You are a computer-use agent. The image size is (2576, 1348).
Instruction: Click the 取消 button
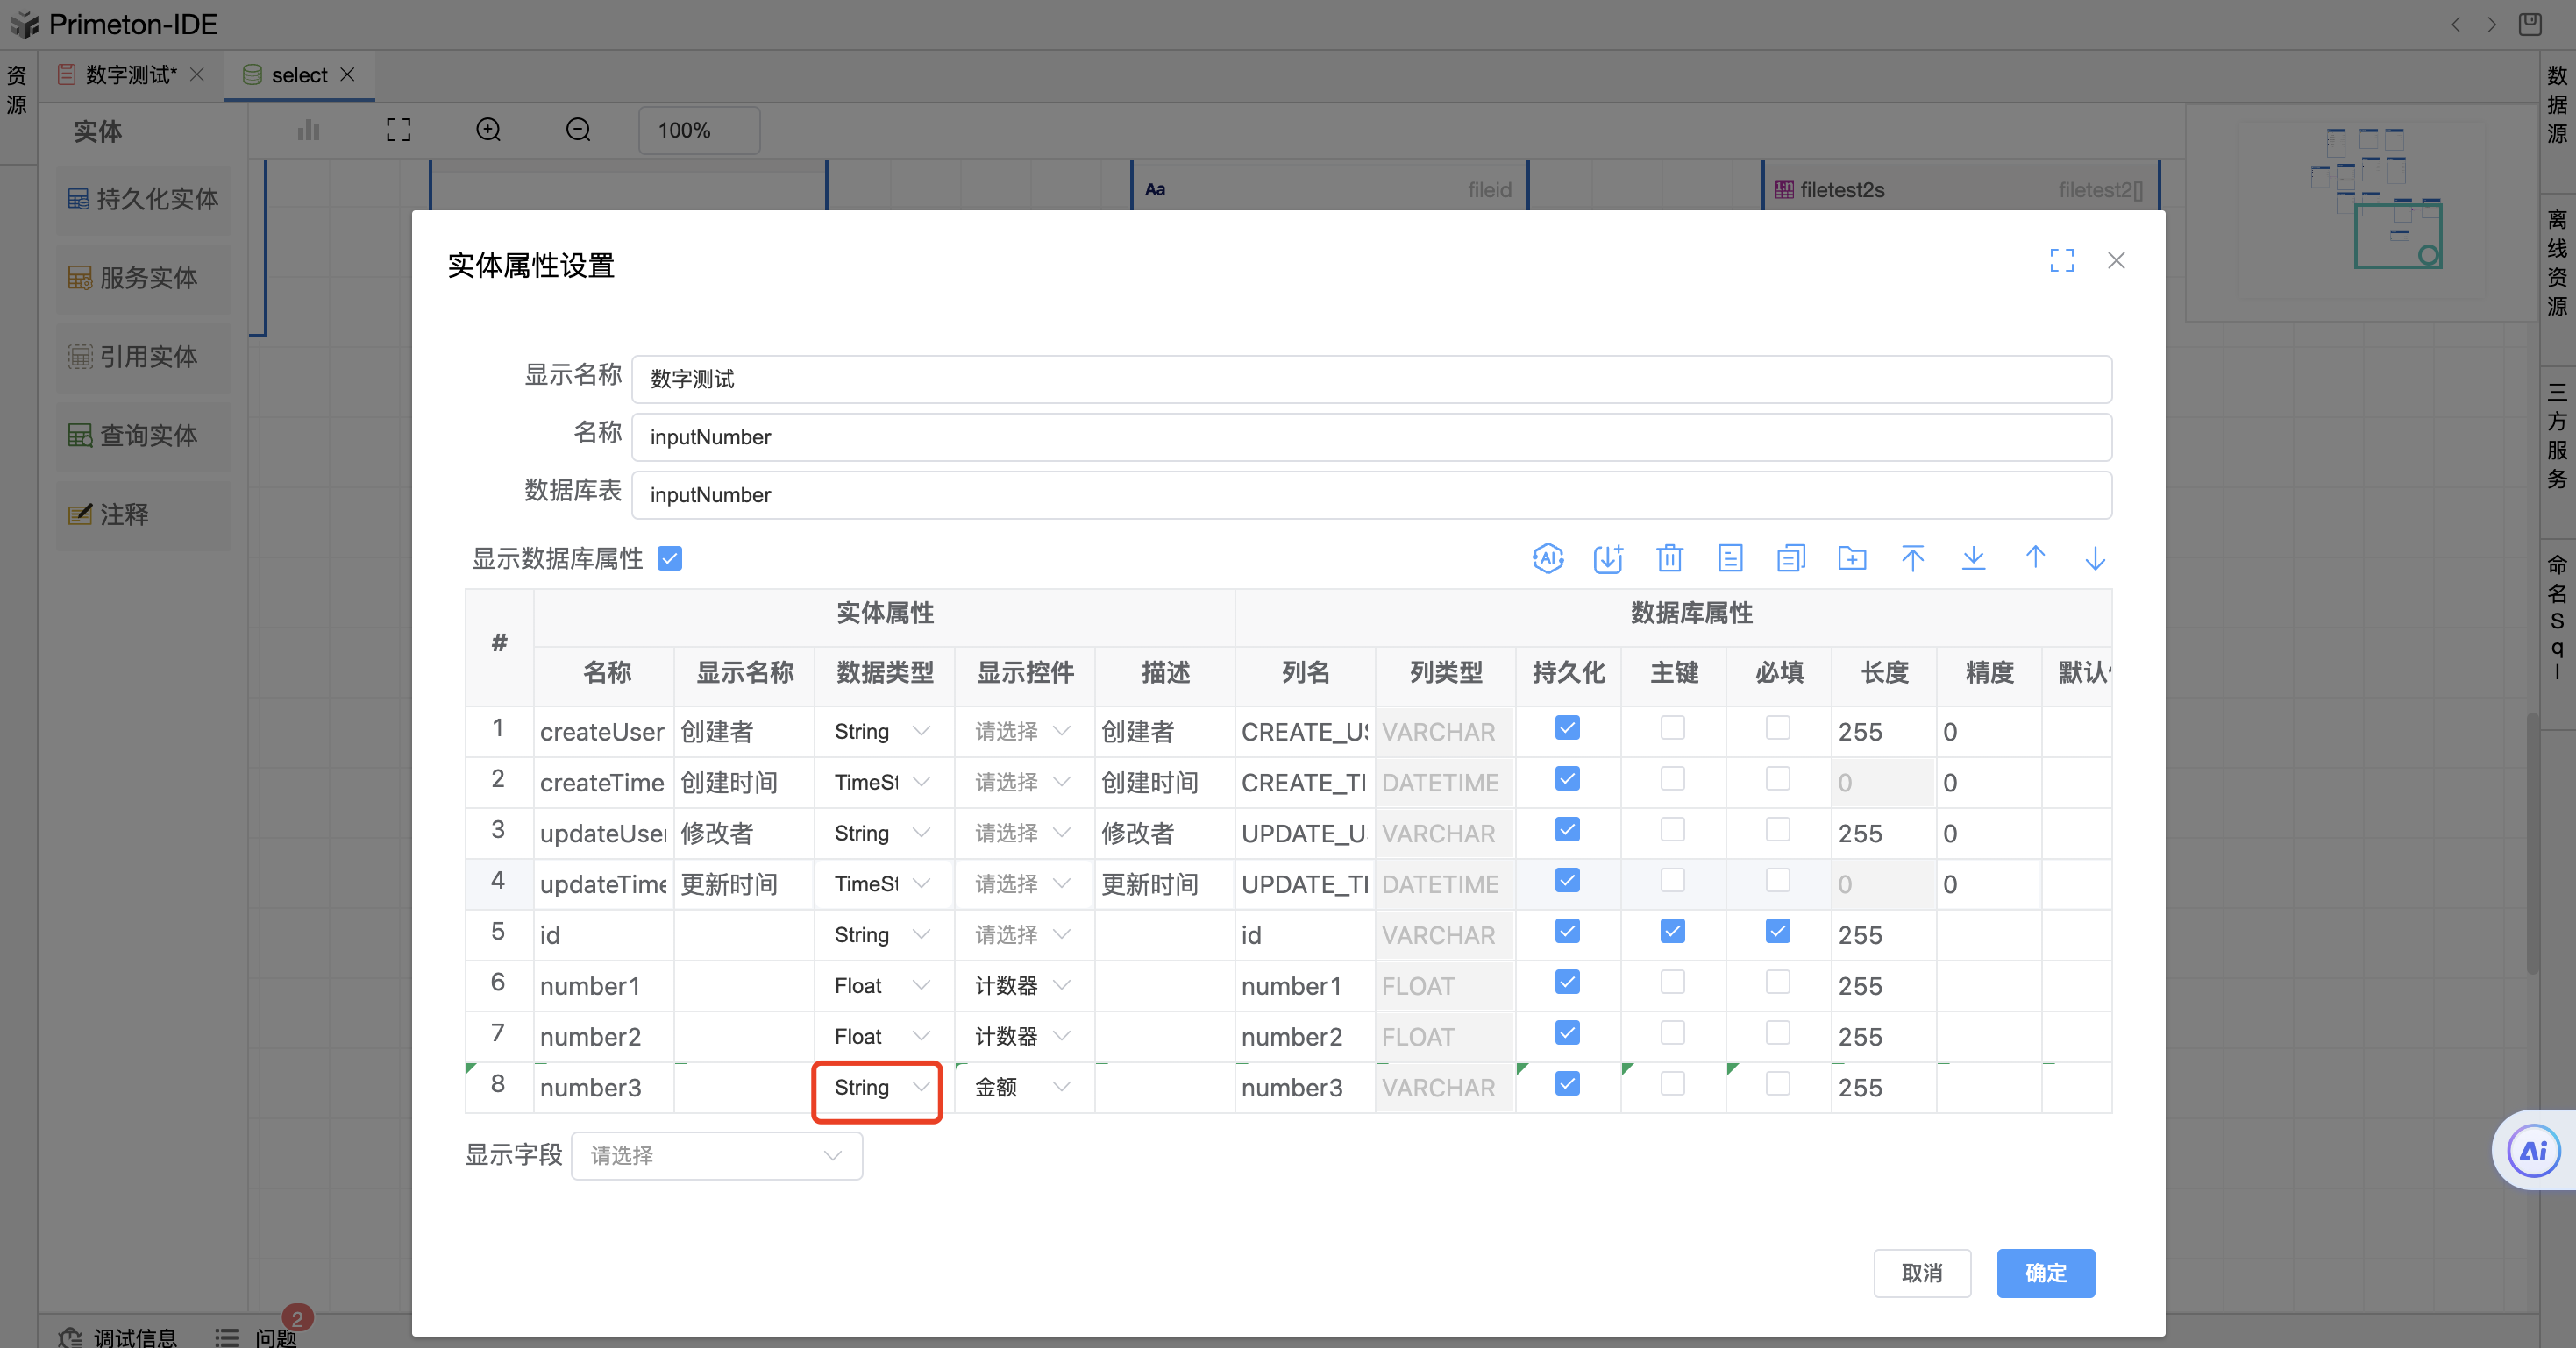coord(1921,1273)
